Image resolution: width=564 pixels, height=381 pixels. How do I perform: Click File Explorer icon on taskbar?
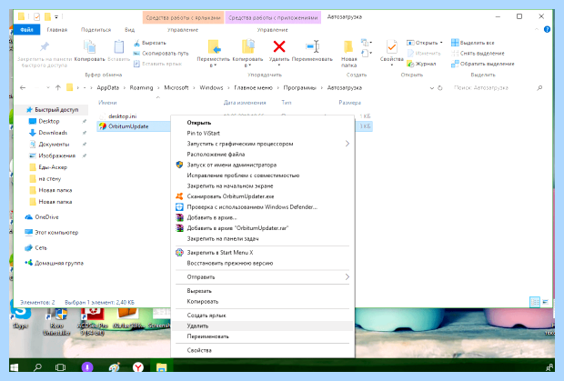point(162,367)
